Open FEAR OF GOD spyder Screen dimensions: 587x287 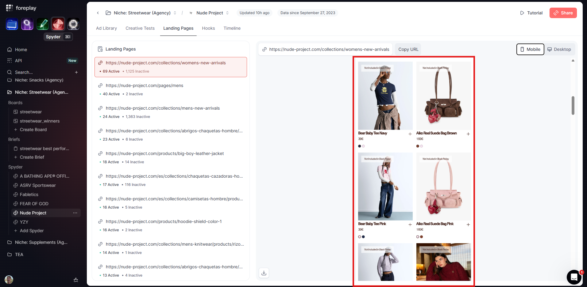34,204
